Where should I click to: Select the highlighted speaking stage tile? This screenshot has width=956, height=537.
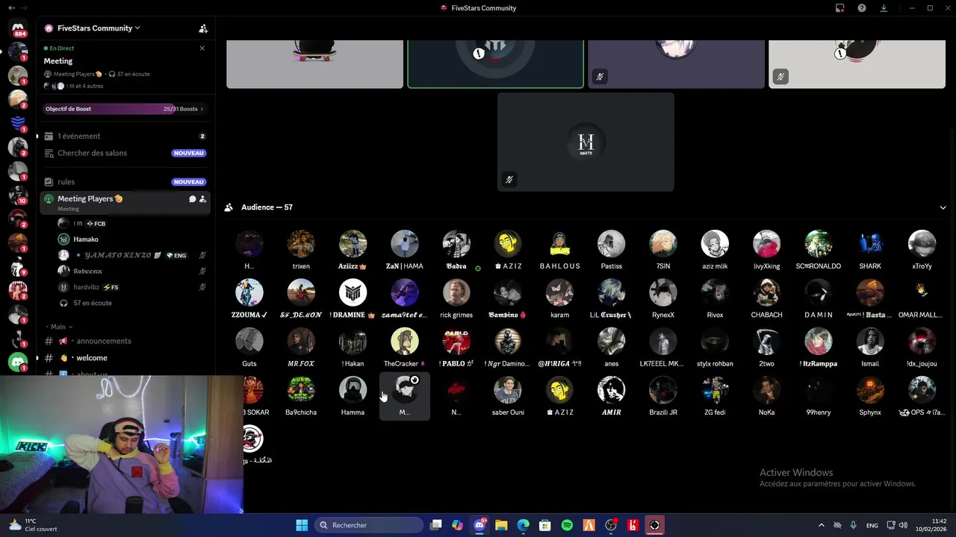(495, 63)
